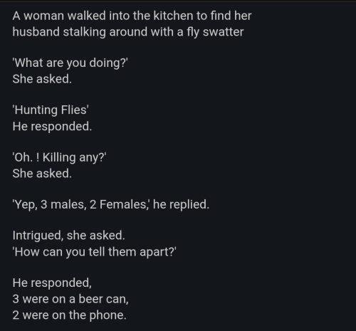Image resolution: width=356 pixels, height=331 pixels.
Task: Click the text 'Hunting Flies'
Action: click(51, 110)
